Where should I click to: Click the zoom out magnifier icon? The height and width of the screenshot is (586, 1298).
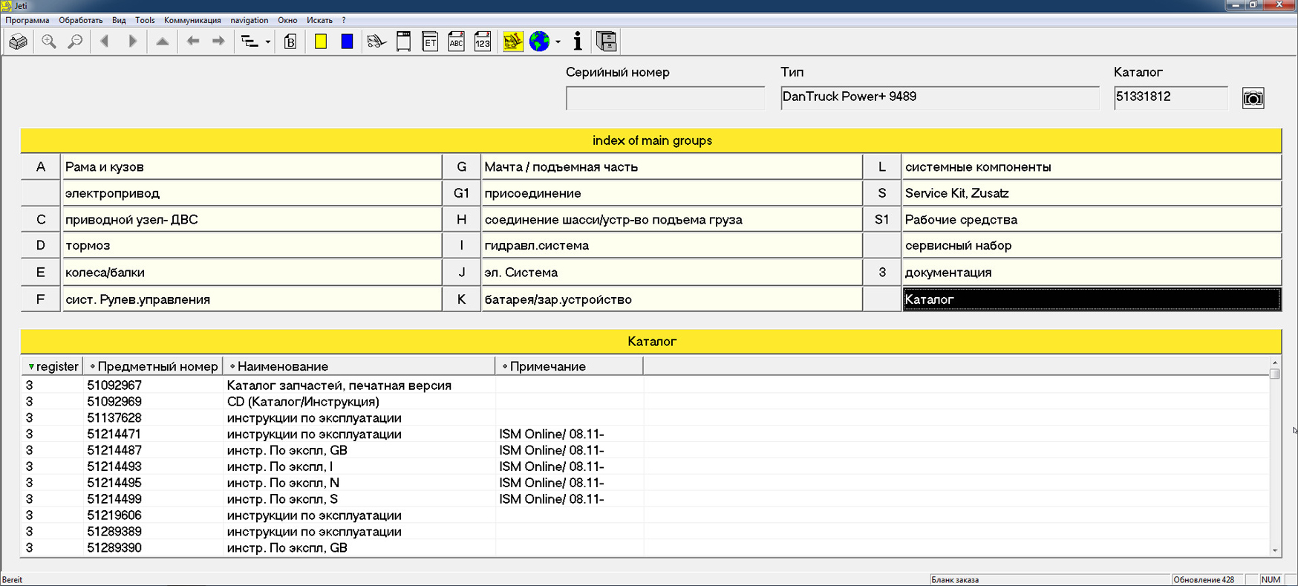point(75,42)
